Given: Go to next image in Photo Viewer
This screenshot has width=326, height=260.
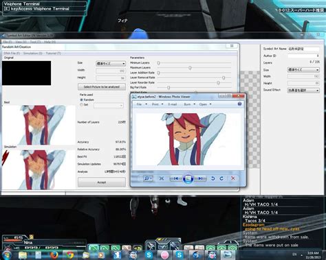Looking at the screenshot, I should [200, 178].
